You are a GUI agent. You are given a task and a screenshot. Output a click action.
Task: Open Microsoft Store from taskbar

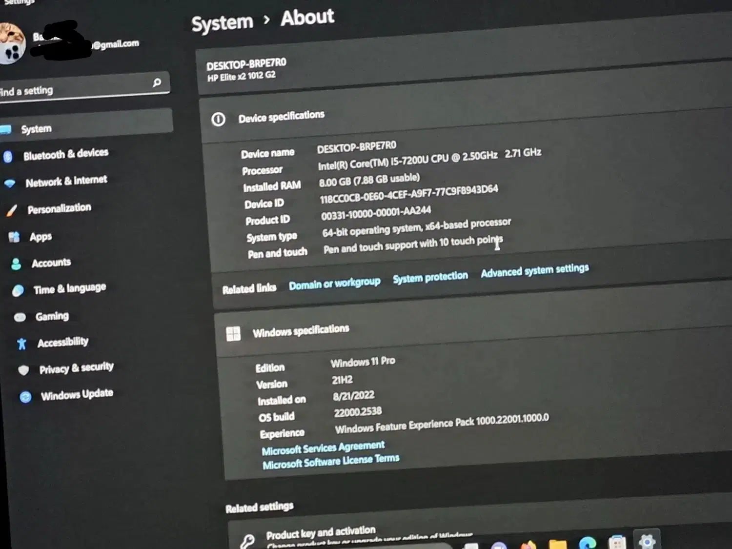point(617,542)
